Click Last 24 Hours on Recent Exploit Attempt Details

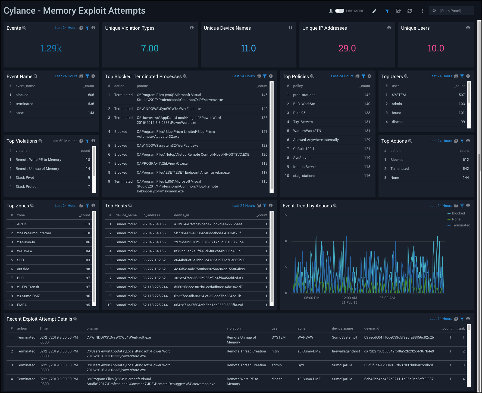(441, 318)
